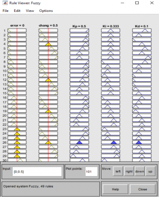Select rule number 12
This screenshot has width=159, height=197.
5,80
